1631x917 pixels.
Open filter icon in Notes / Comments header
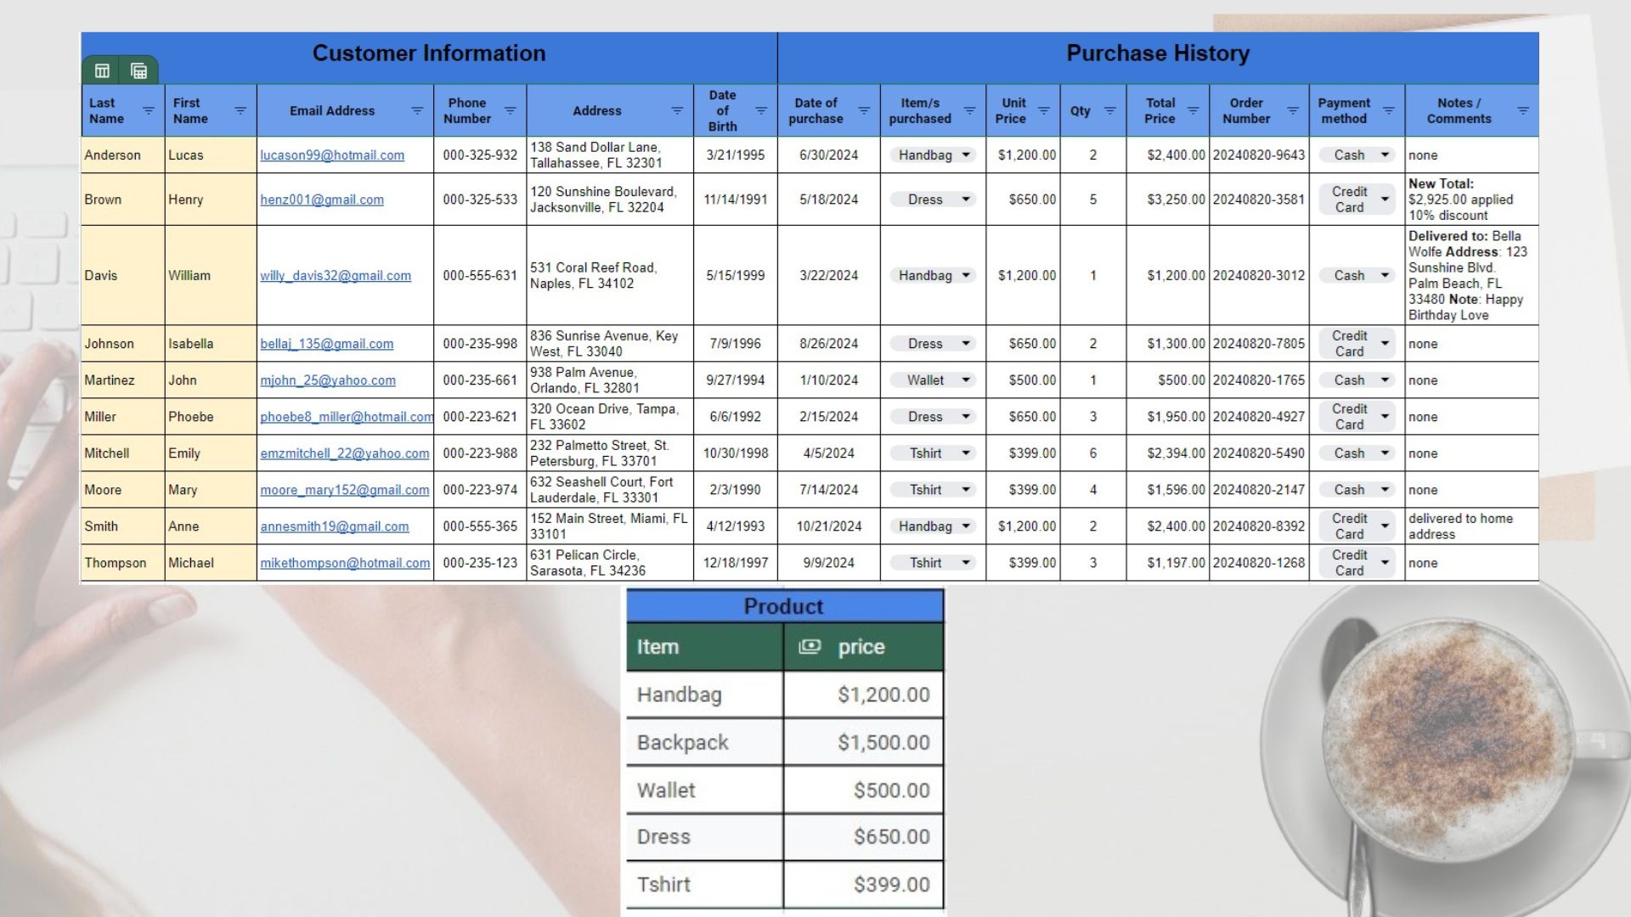click(1523, 111)
